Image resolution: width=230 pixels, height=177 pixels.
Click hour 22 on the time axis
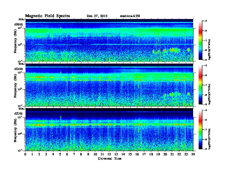coord(179,154)
